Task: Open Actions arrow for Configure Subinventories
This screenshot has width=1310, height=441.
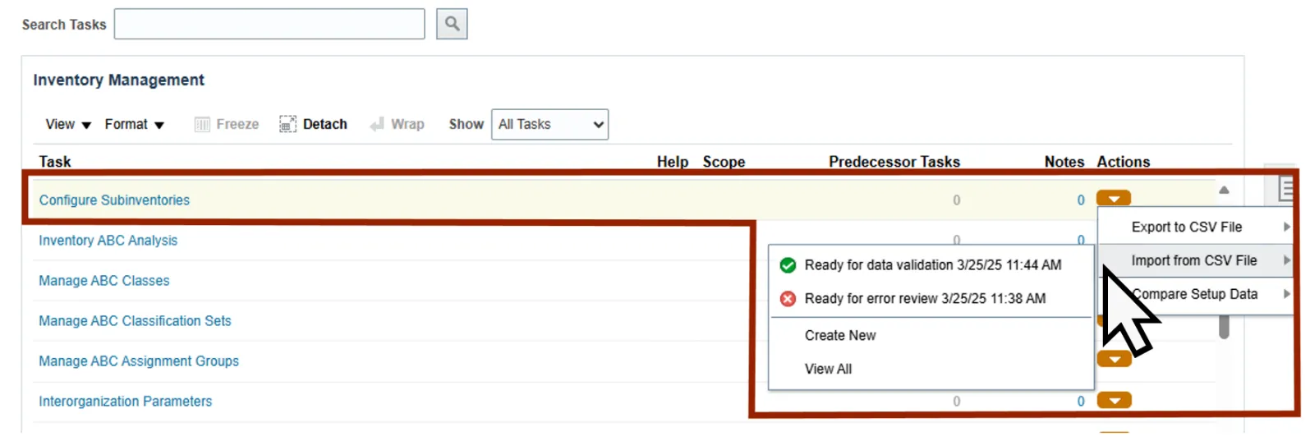Action: (x=1114, y=199)
